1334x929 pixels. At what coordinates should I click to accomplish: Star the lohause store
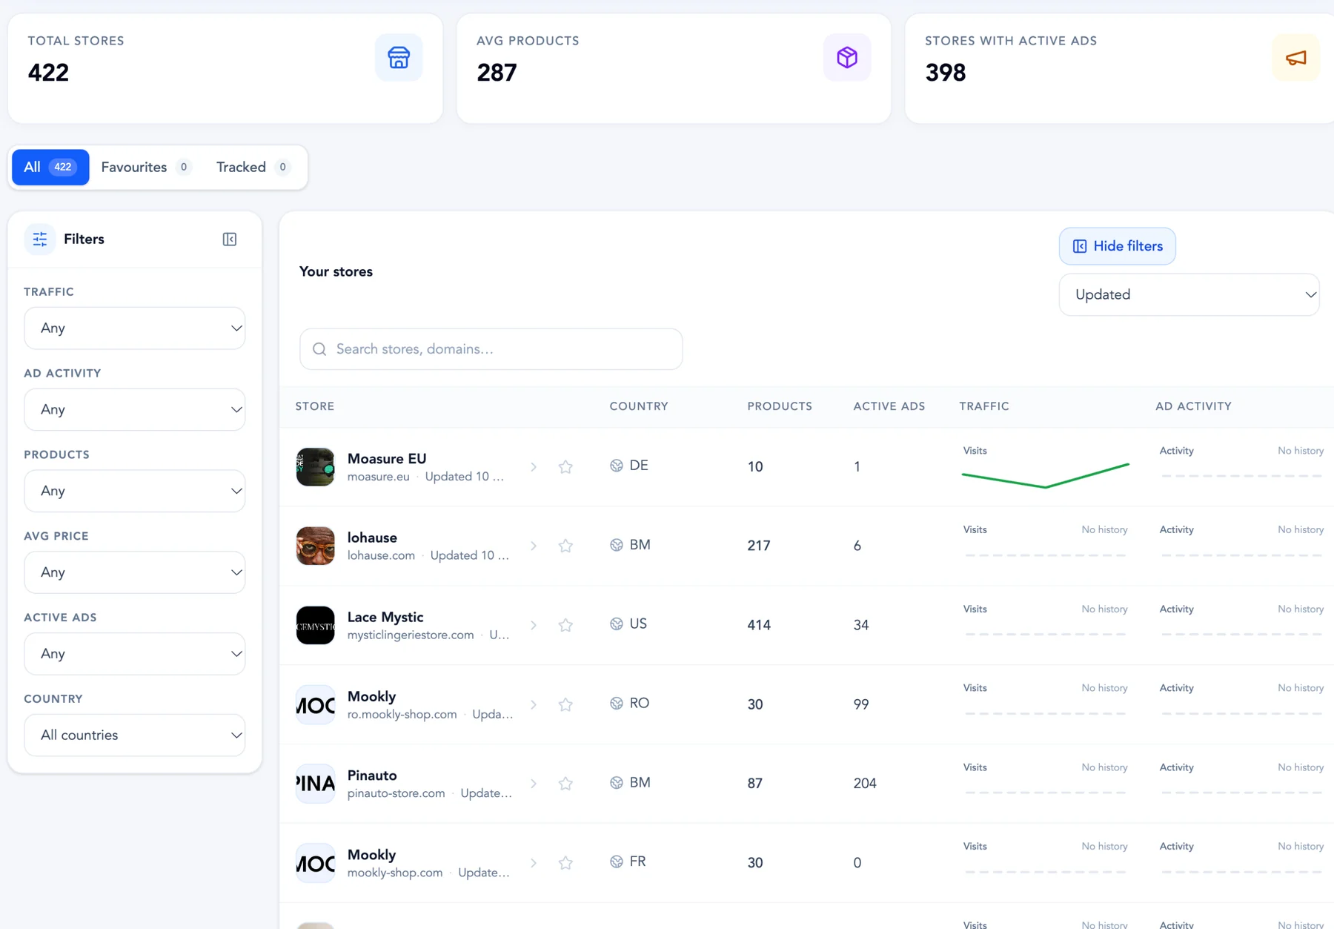point(565,546)
